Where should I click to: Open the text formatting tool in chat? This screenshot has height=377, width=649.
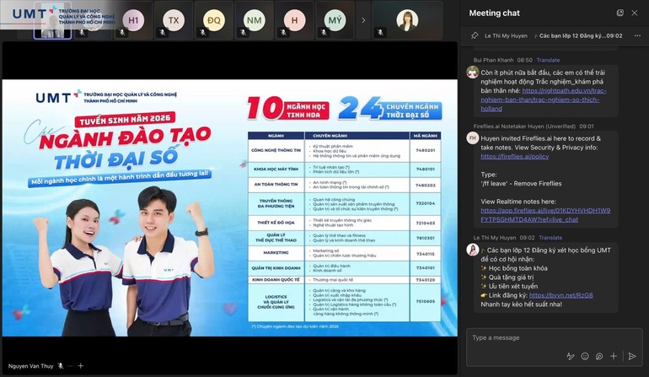pyautogui.click(x=570, y=357)
